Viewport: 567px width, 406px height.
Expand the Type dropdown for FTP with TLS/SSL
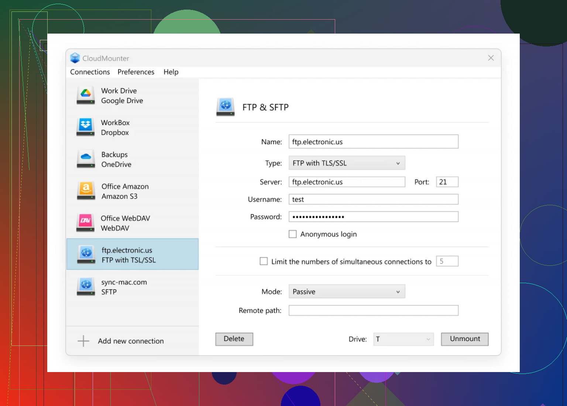pyautogui.click(x=347, y=163)
